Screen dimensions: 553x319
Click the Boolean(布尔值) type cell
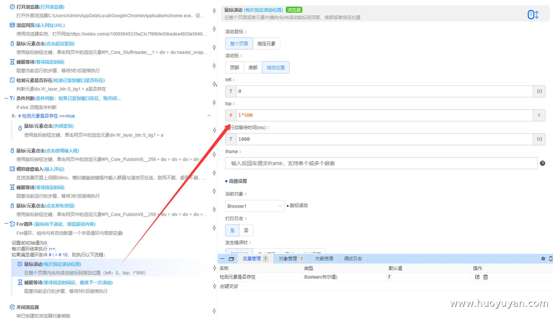click(320, 277)
